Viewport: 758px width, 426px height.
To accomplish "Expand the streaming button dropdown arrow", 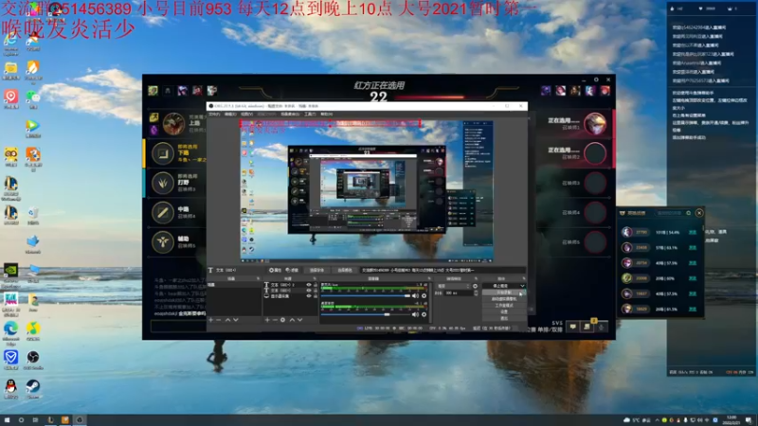I will [522, 286].
